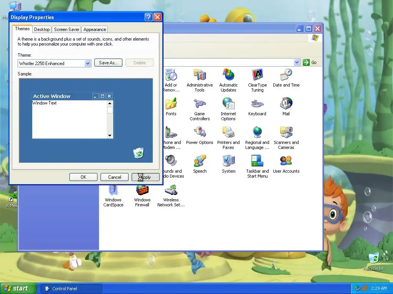Click OK in Display Properties
Image resolution: width=393 pixels, height=294 pixels.
point(83,177)
